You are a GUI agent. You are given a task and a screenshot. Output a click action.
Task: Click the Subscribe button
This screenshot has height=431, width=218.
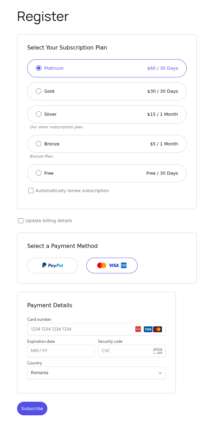click(32, 408)
